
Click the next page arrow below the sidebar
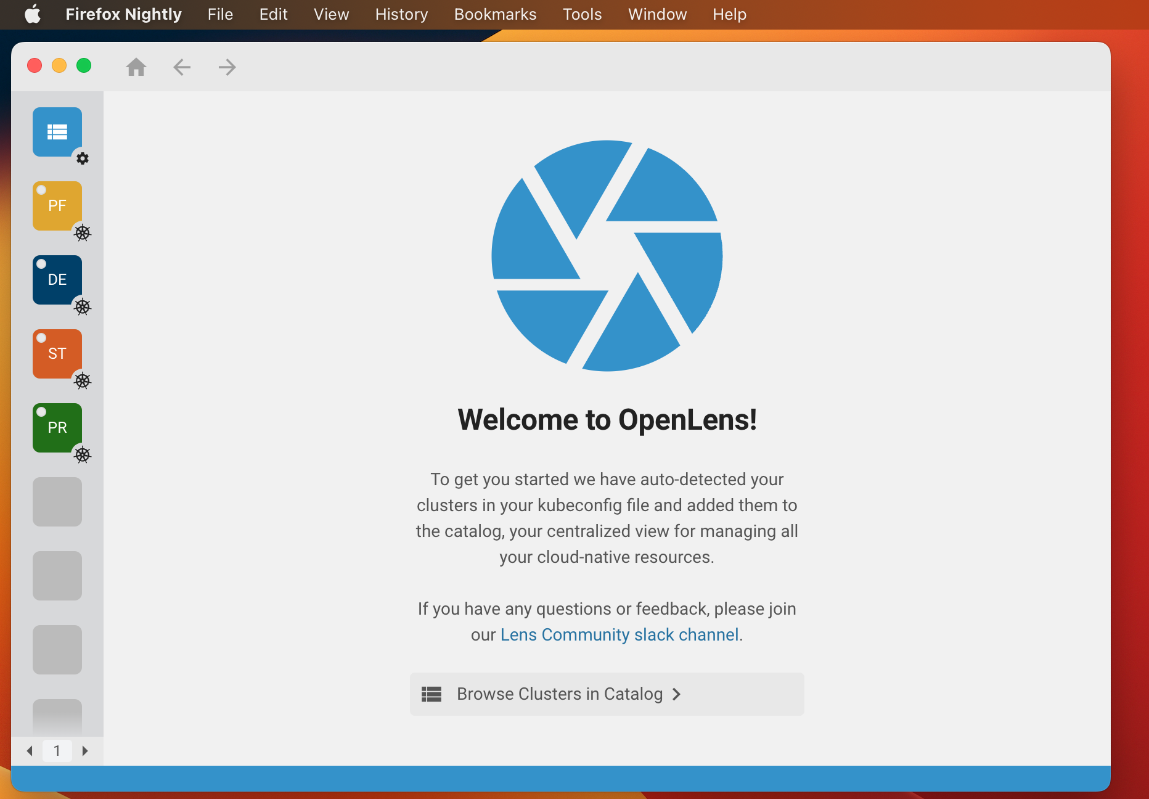click(x=85, y=751)
